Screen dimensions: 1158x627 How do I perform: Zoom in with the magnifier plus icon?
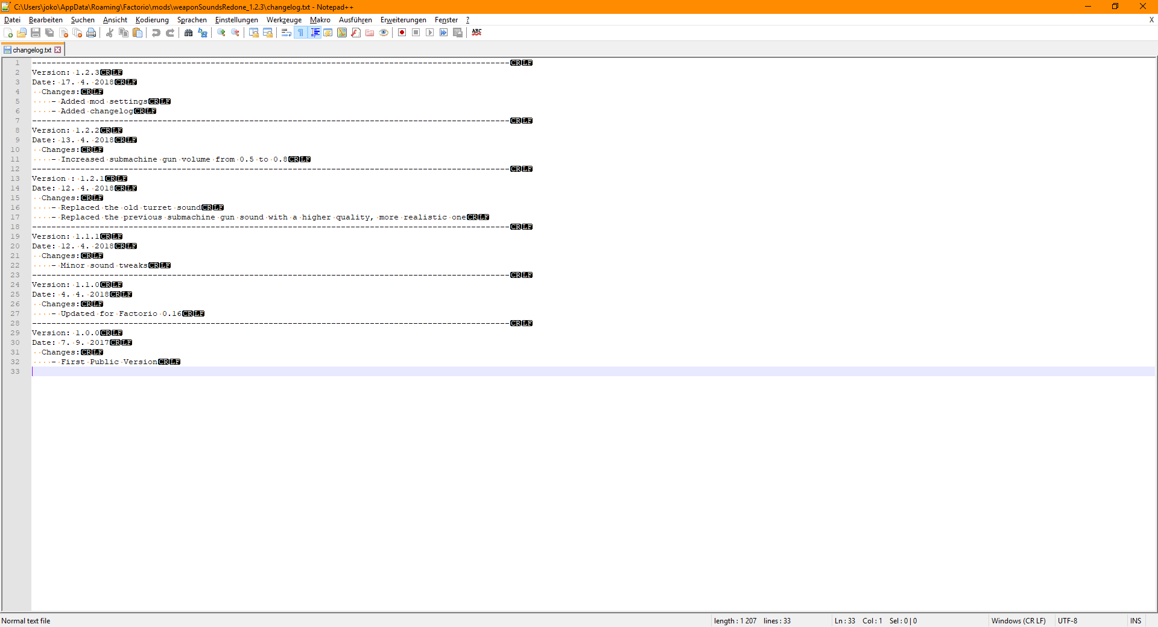[x=221, y=33]
